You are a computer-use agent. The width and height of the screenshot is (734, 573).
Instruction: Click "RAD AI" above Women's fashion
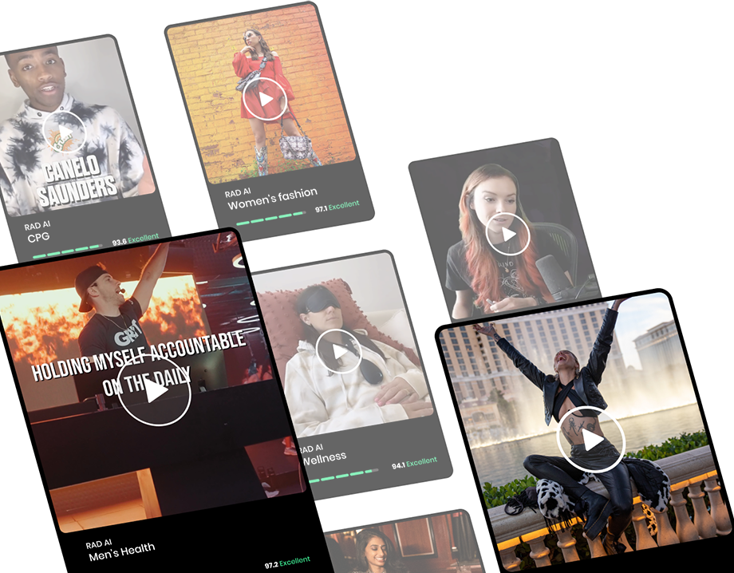pos(238,192)
